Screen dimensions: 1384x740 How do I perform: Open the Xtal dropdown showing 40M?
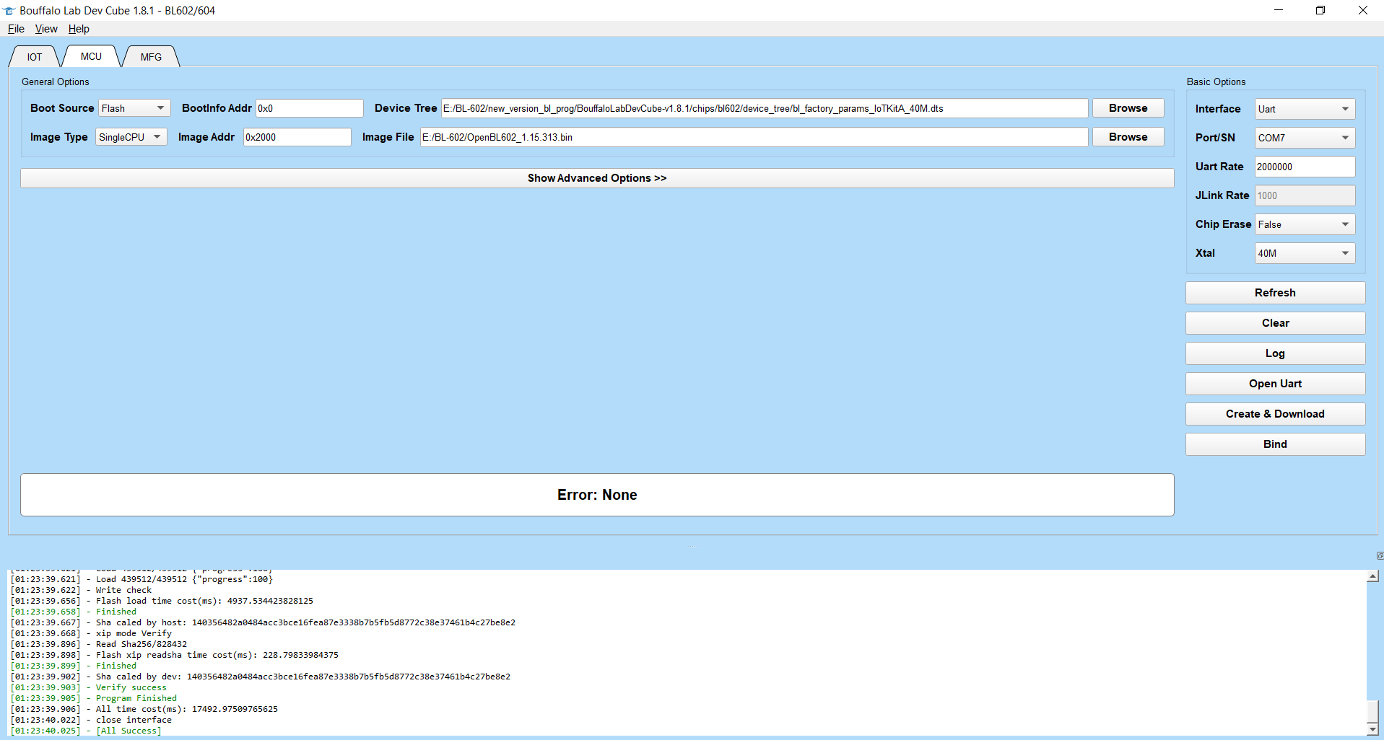(x=1305, y=253)
